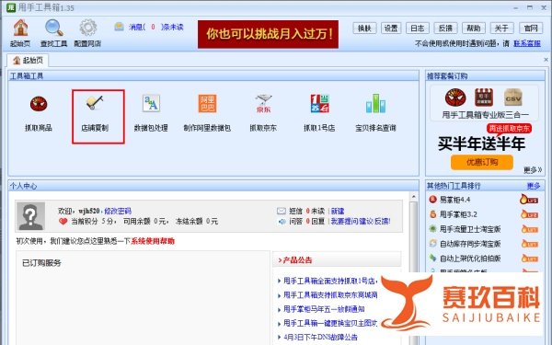Open the 官网 button
Image resolution: width=552 pixels, height=345 pixels.
[x=531, y=28]
